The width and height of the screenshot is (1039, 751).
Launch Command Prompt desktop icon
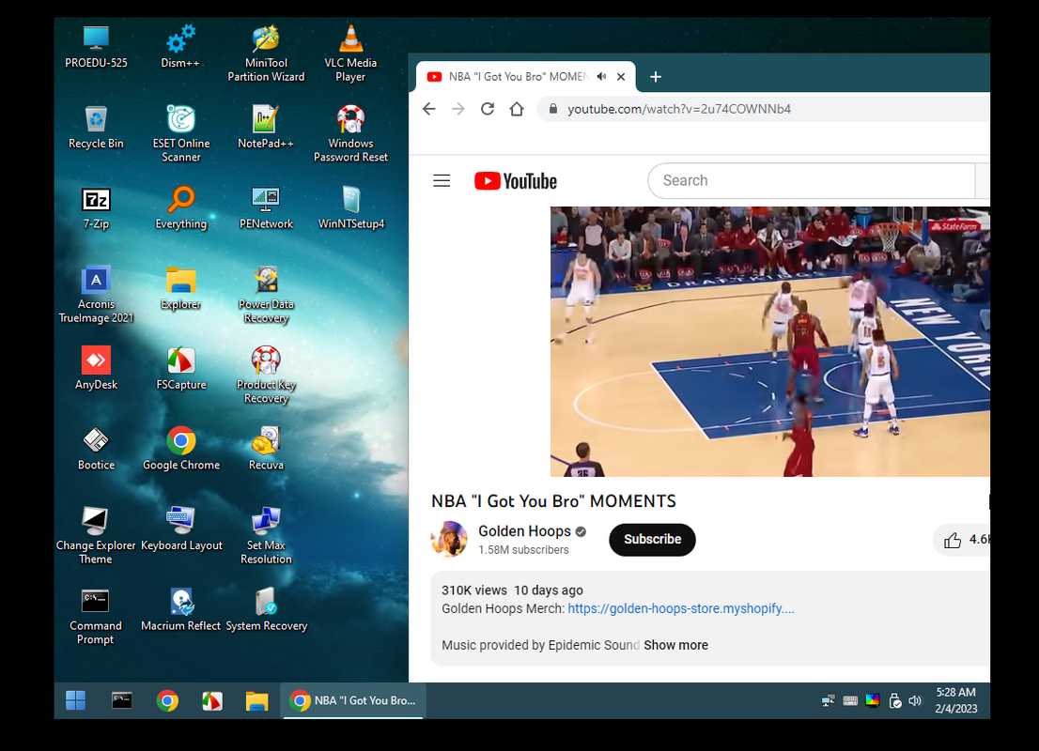coord(96,617)
